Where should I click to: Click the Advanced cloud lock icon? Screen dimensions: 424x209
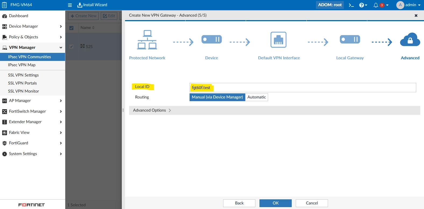click(x=410, y=40)
